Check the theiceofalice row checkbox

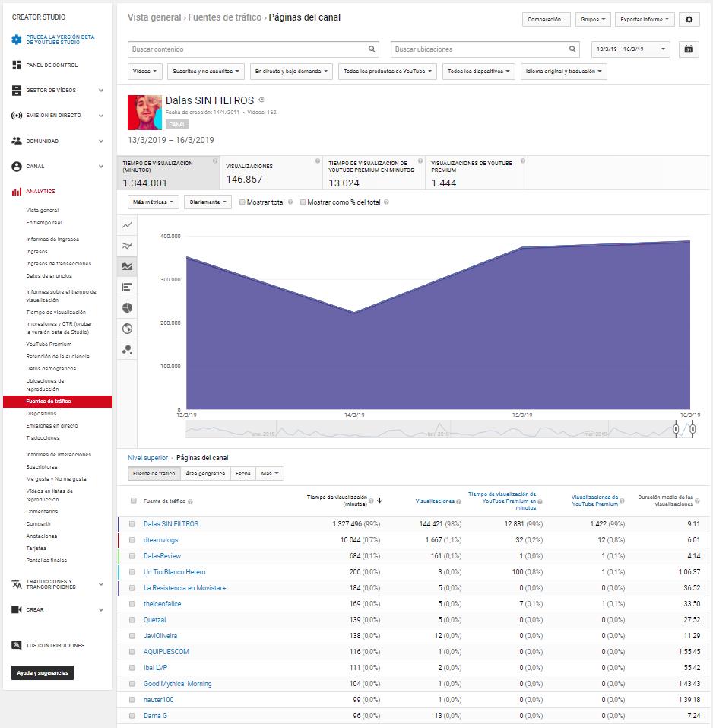pos(132,604)
